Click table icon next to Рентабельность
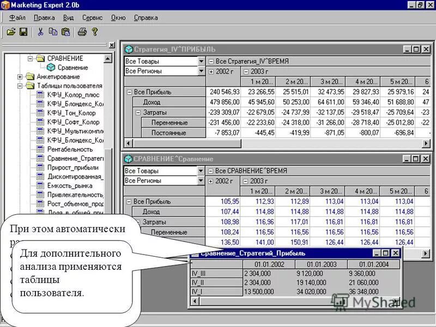The image size is (436, 327). [40, 149]
